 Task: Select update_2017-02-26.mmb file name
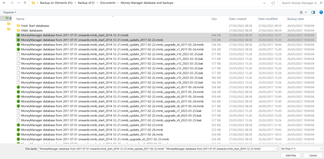[x=92, y=134]
